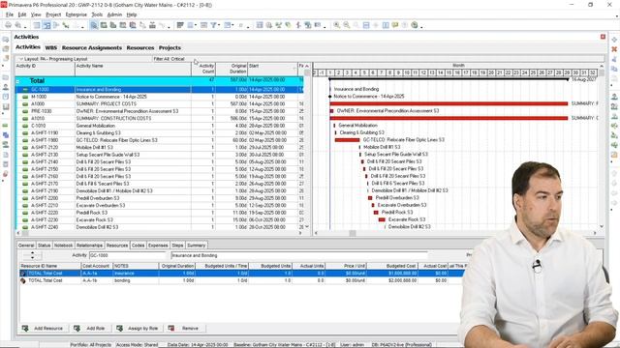Click the Print Preview magnifier icon
This screenshot has height=348, width=620.
click(x=18, y=25)
